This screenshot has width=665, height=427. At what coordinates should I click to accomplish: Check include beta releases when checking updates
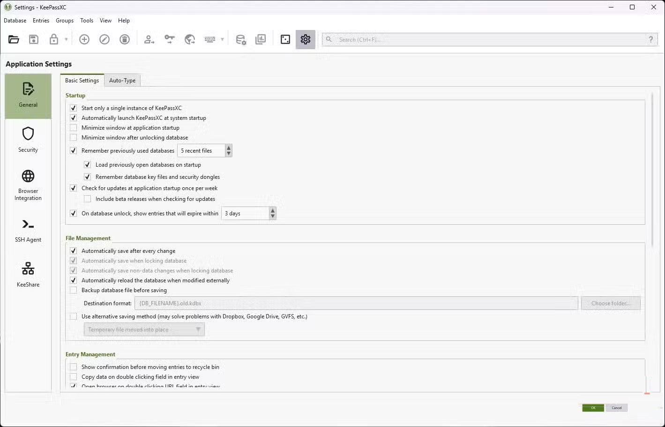pyautogui.click(x=87, y=199)
